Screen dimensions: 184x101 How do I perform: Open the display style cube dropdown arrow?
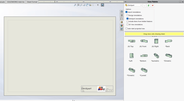pos(95,5)
